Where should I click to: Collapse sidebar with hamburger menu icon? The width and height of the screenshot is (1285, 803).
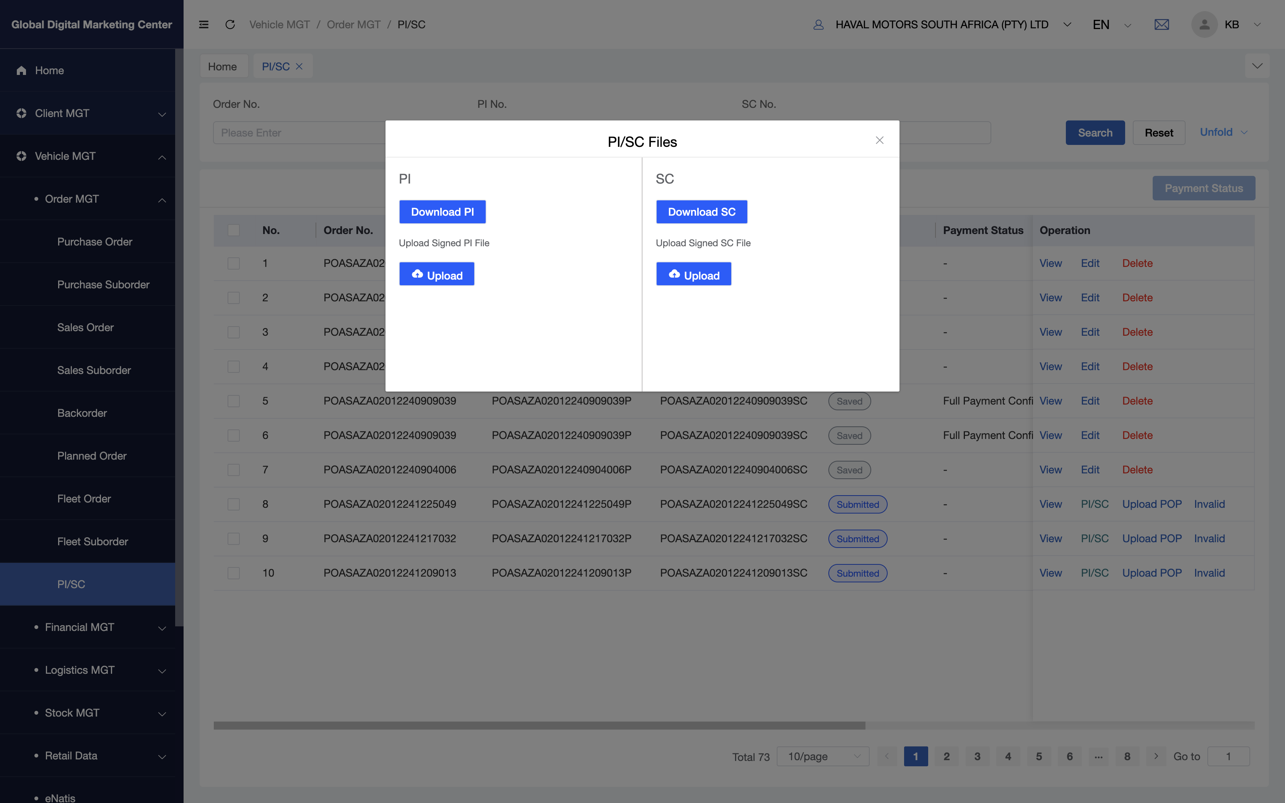[203, 24]
